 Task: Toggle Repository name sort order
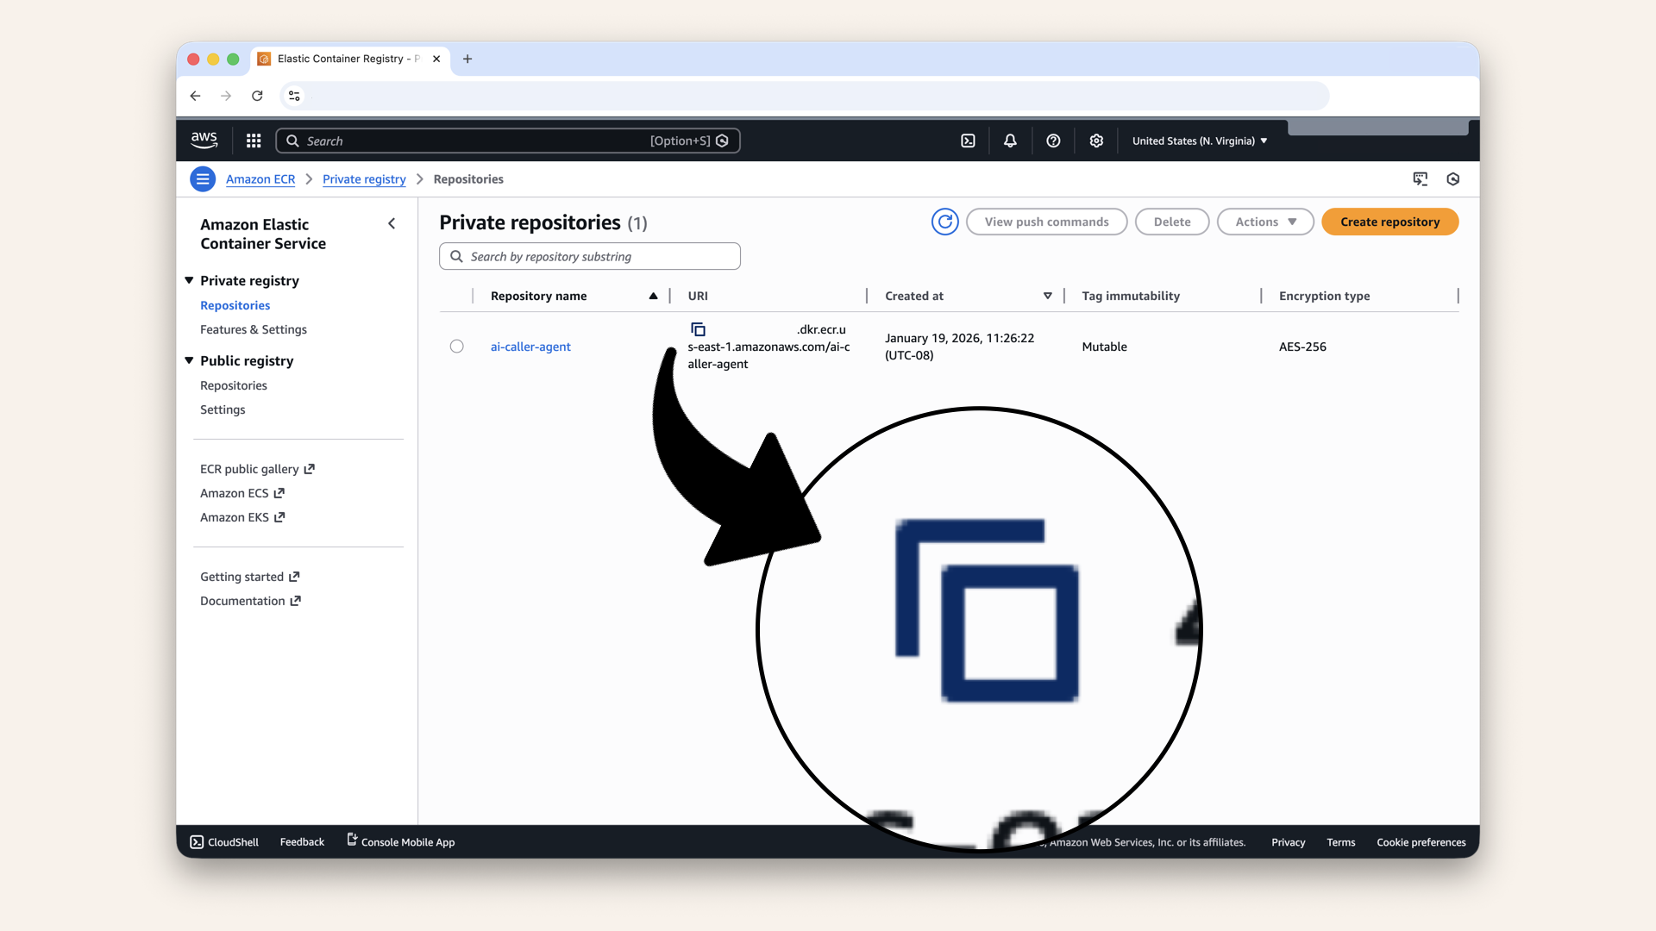(654, 296)
